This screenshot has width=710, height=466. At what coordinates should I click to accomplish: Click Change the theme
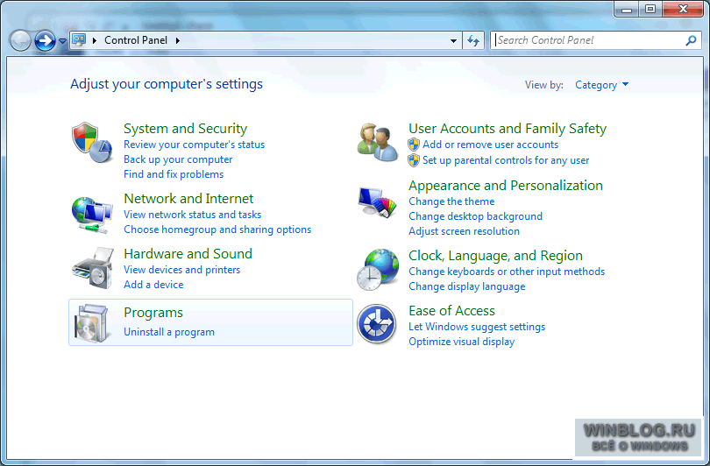tap(451, 201)
